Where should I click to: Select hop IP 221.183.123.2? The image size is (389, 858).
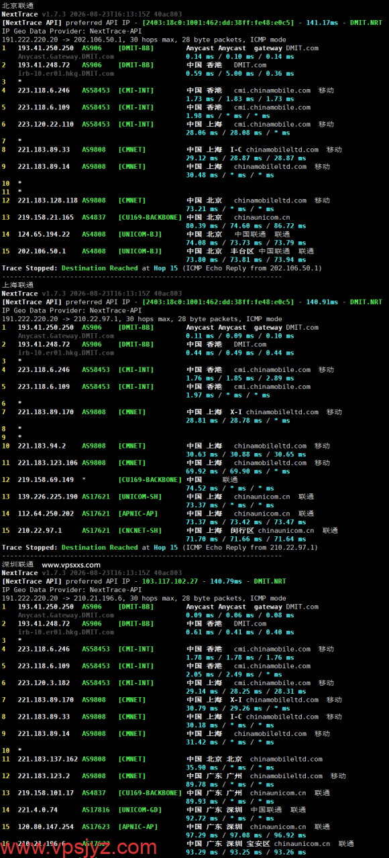(x=44, y=776)
